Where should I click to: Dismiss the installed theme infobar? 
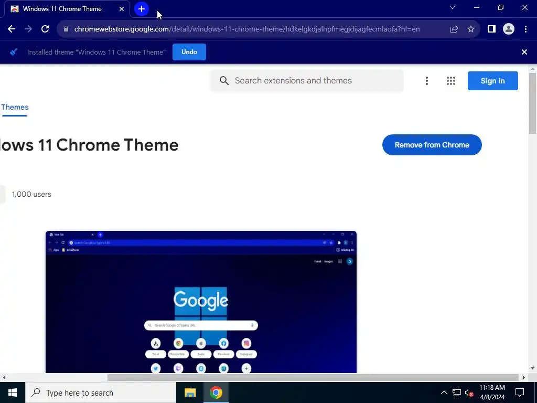point(524,52)
